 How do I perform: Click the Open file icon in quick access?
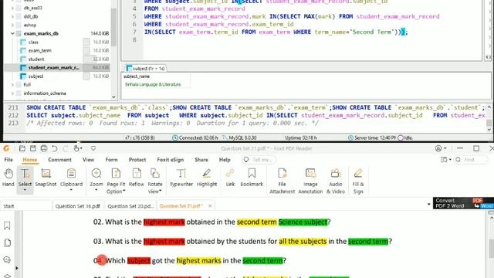pyautogui.click(x=22, y=148)
